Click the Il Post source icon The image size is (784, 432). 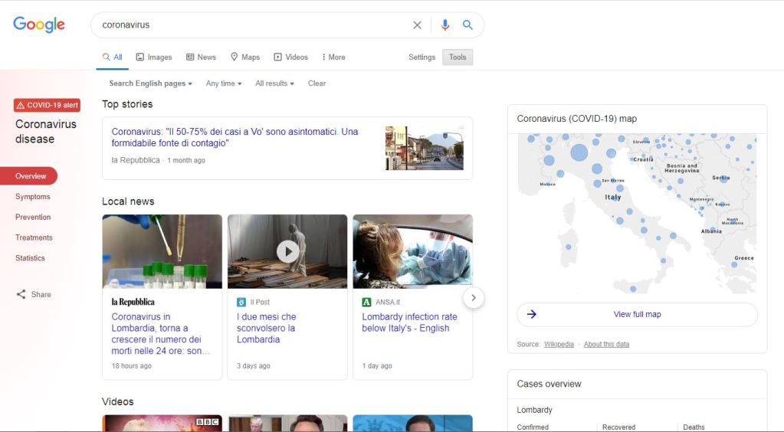pyautogui.click(x=241, y=302)
